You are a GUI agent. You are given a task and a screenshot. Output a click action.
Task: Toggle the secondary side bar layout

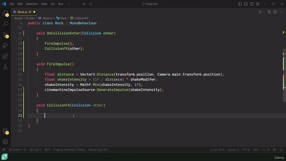tap(252, 4)
